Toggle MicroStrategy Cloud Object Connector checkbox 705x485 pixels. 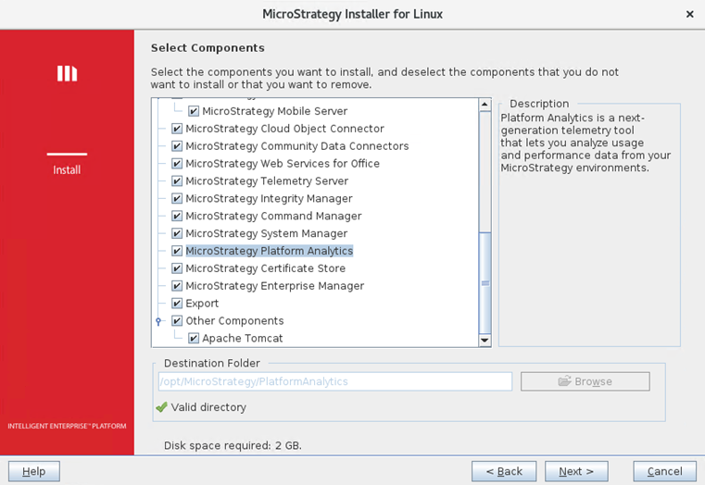[x=177, y=129]
